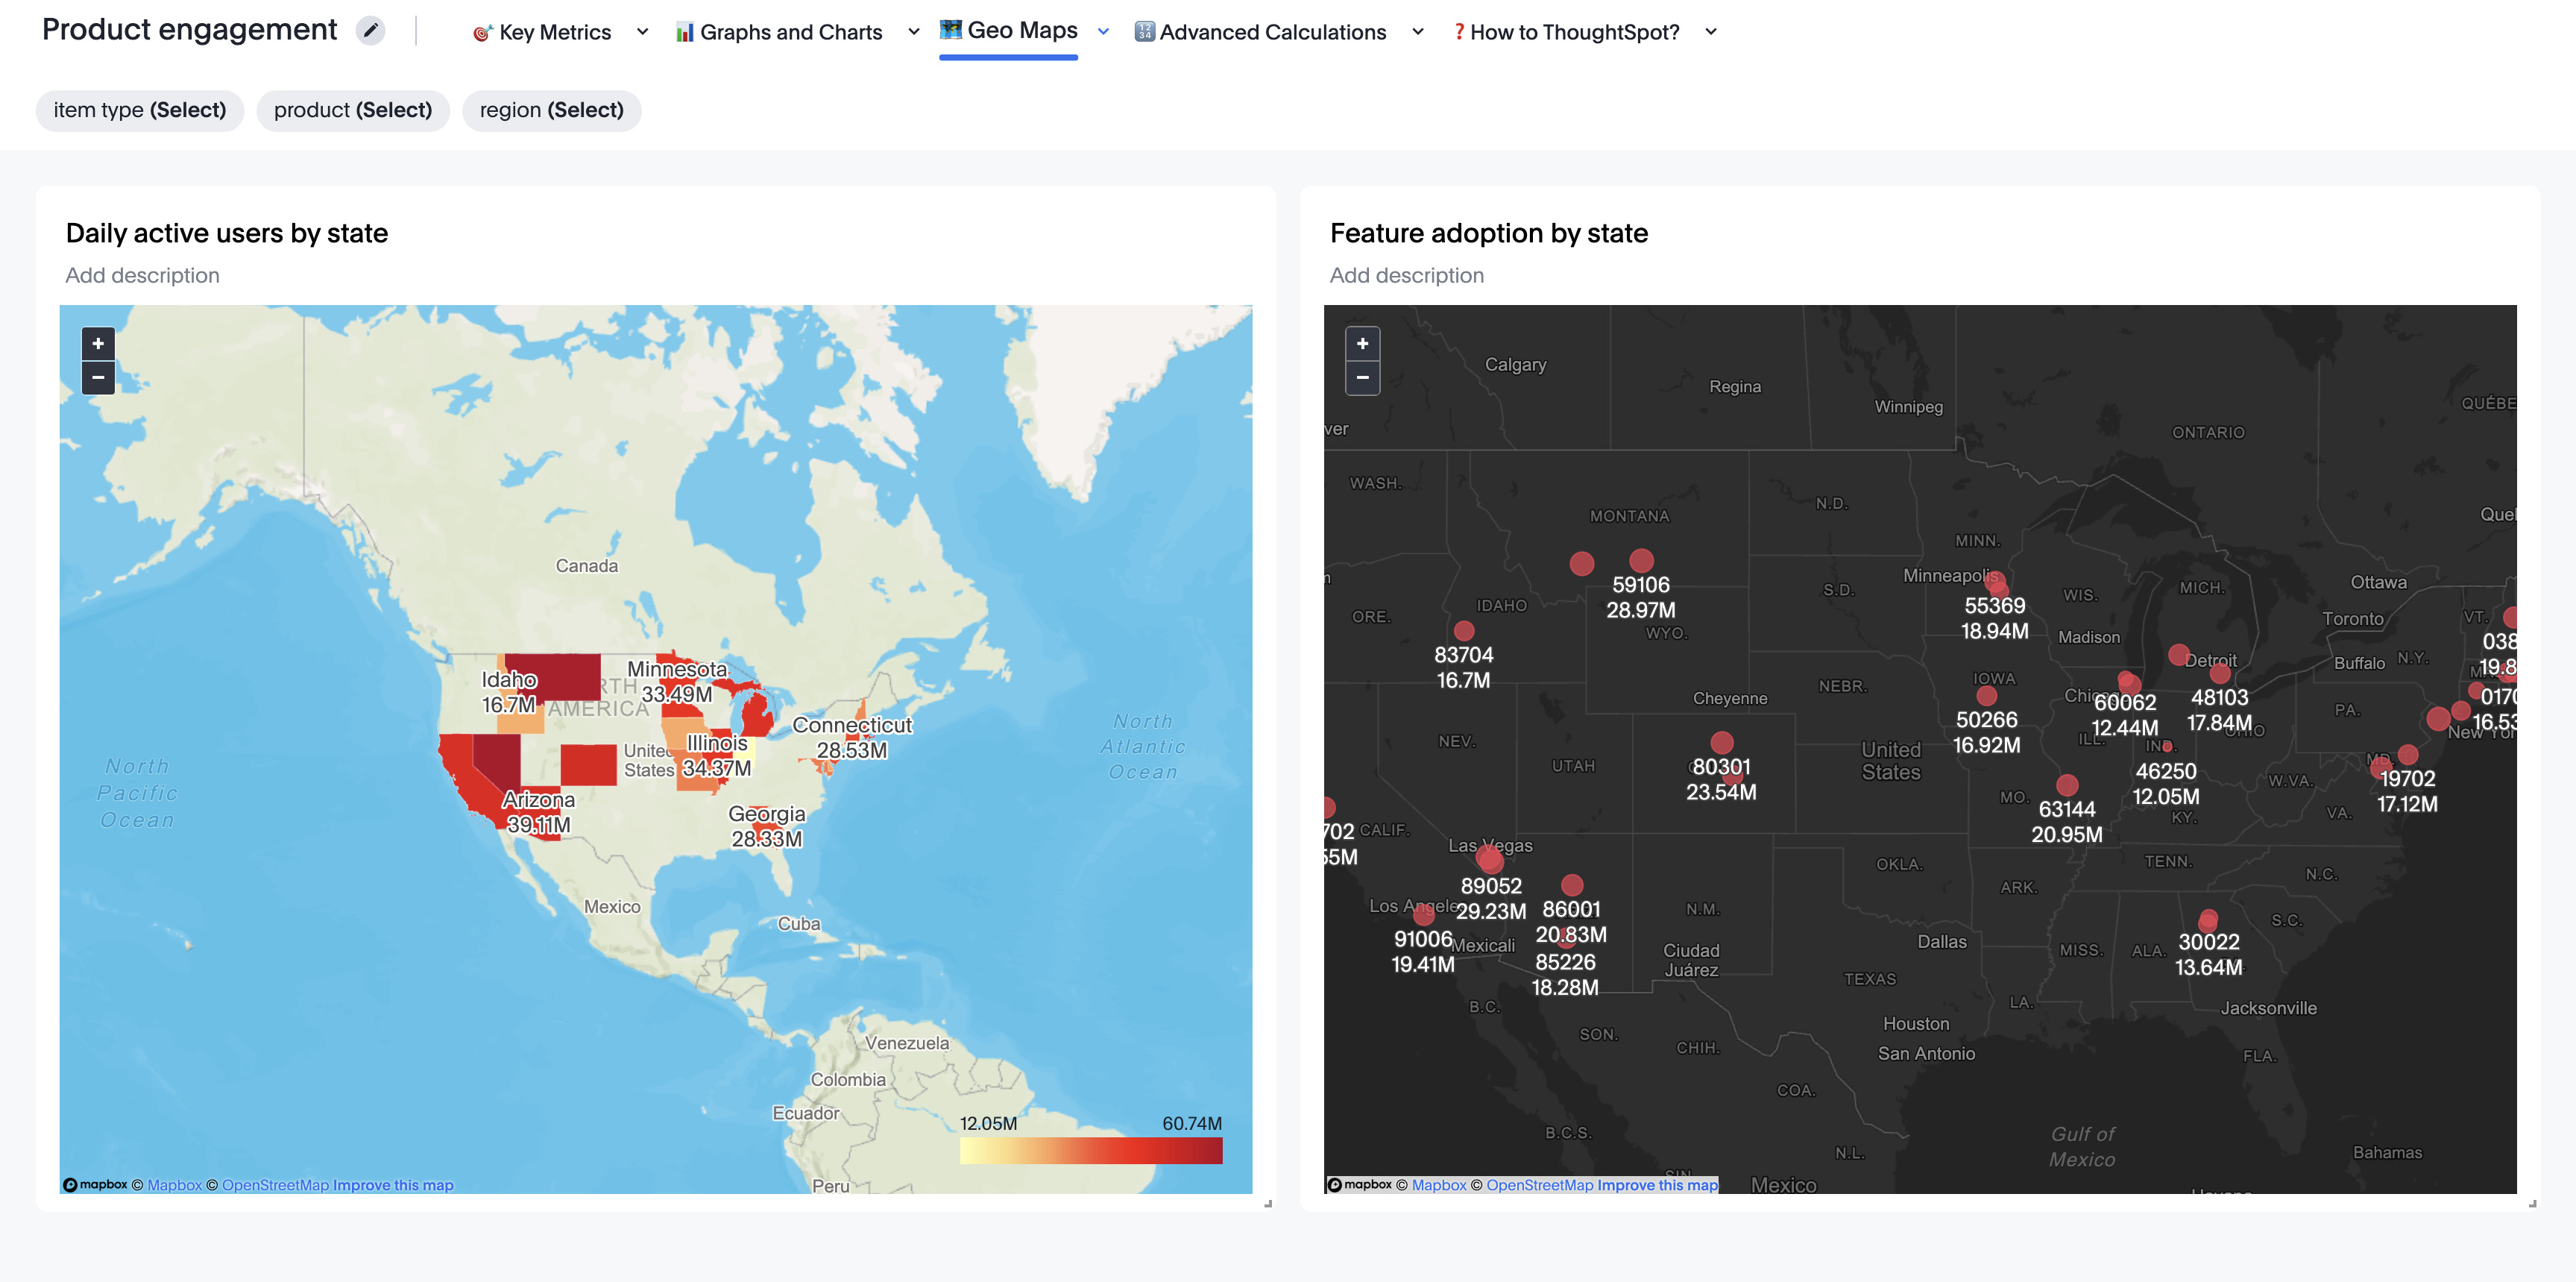Click OpenStreetMap link on left map
This screenshot has width=2576, height=1282.
pos(275,1185)
